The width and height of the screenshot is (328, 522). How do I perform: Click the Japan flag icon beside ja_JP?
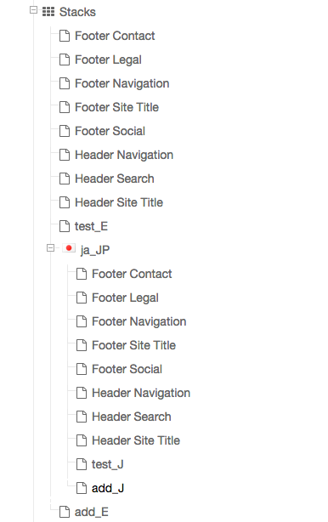[69, 248]
